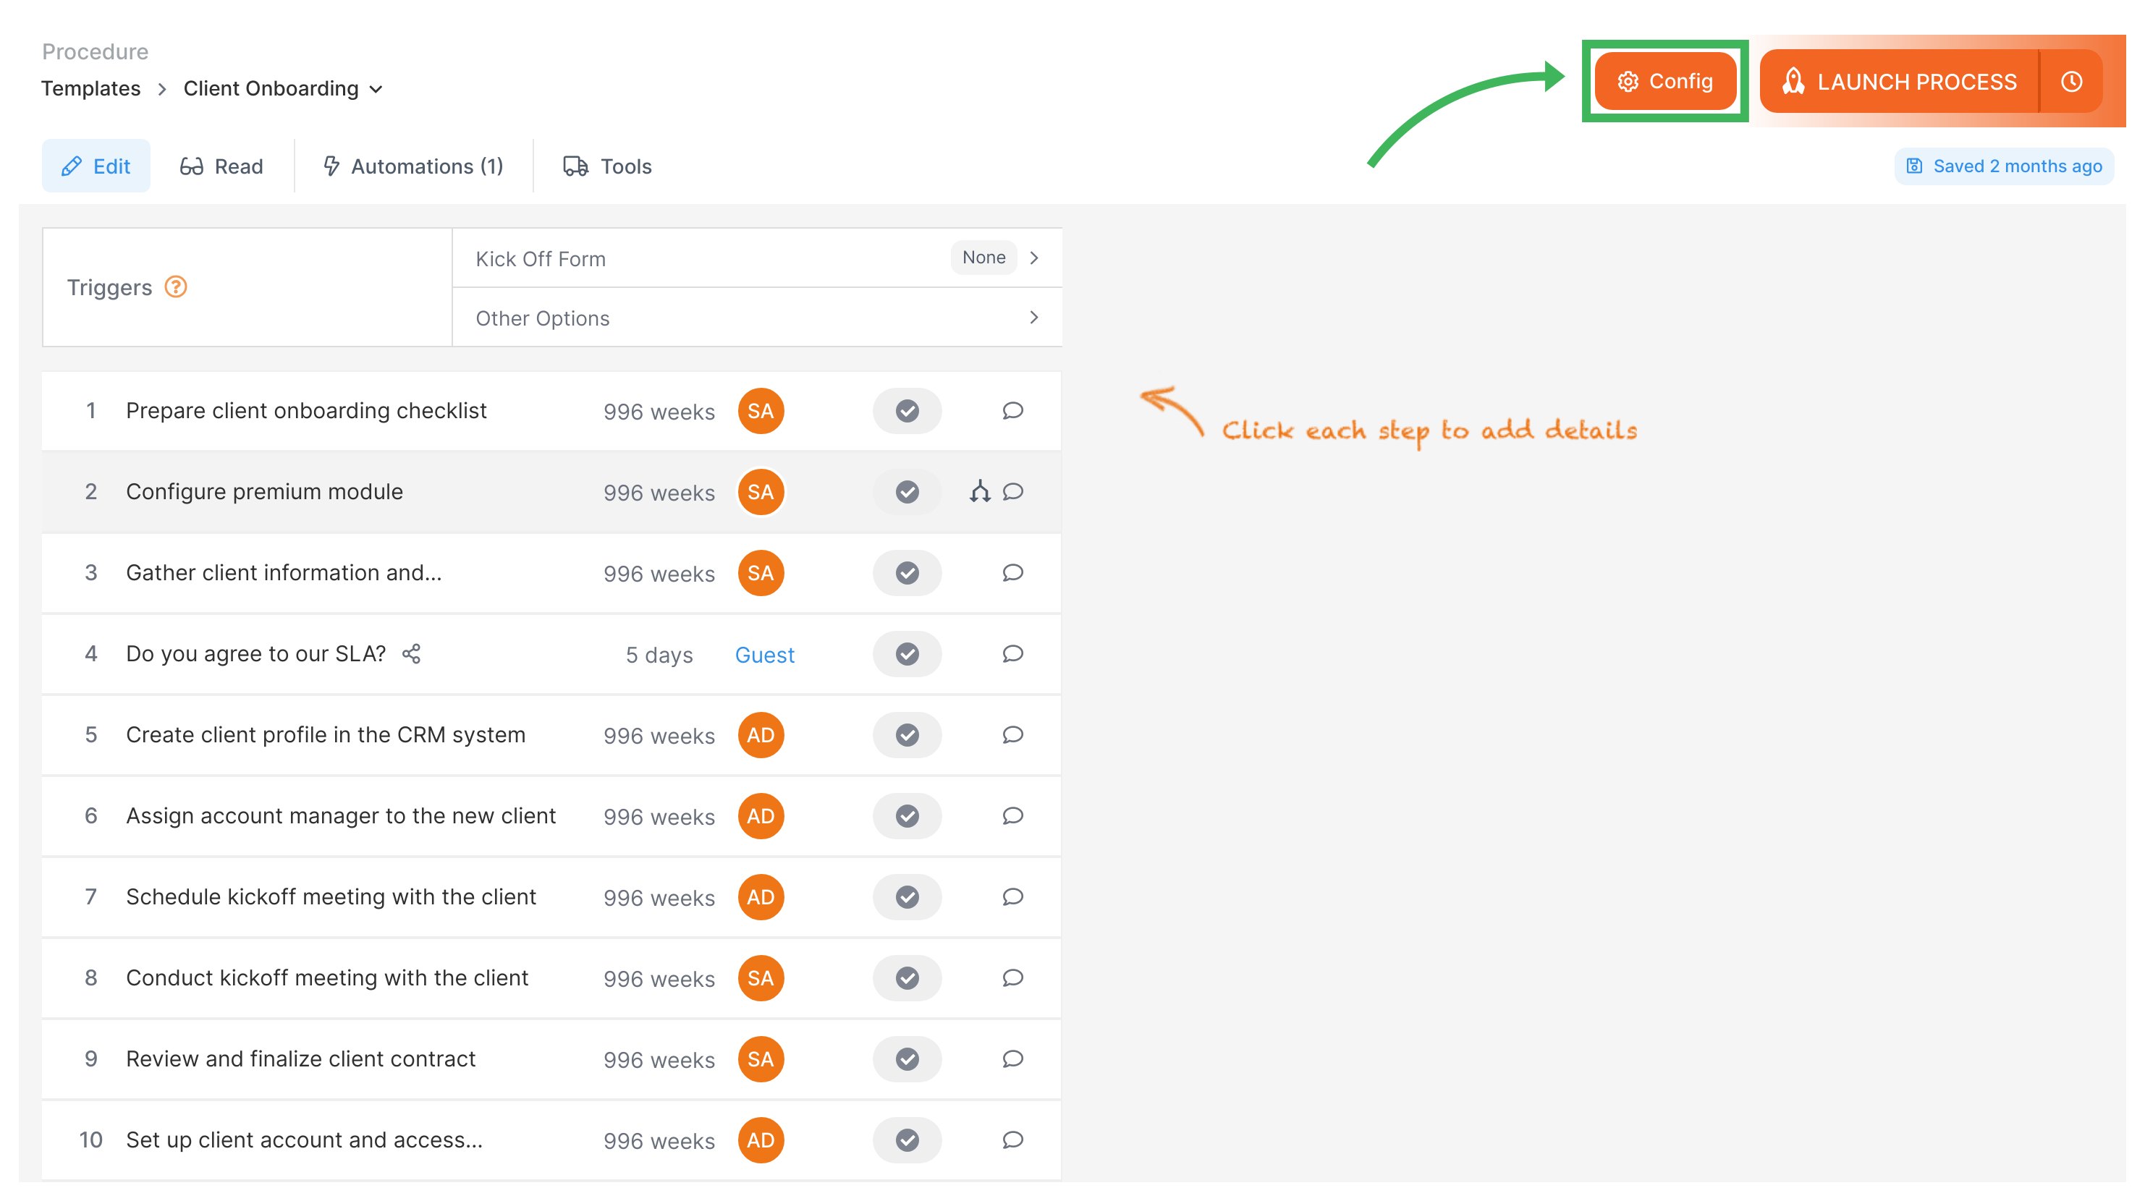This screenshot has height=1201, width=2145.
Task: Open comments for Review and finalize contract step
Action: (x=1012, y=1058)
